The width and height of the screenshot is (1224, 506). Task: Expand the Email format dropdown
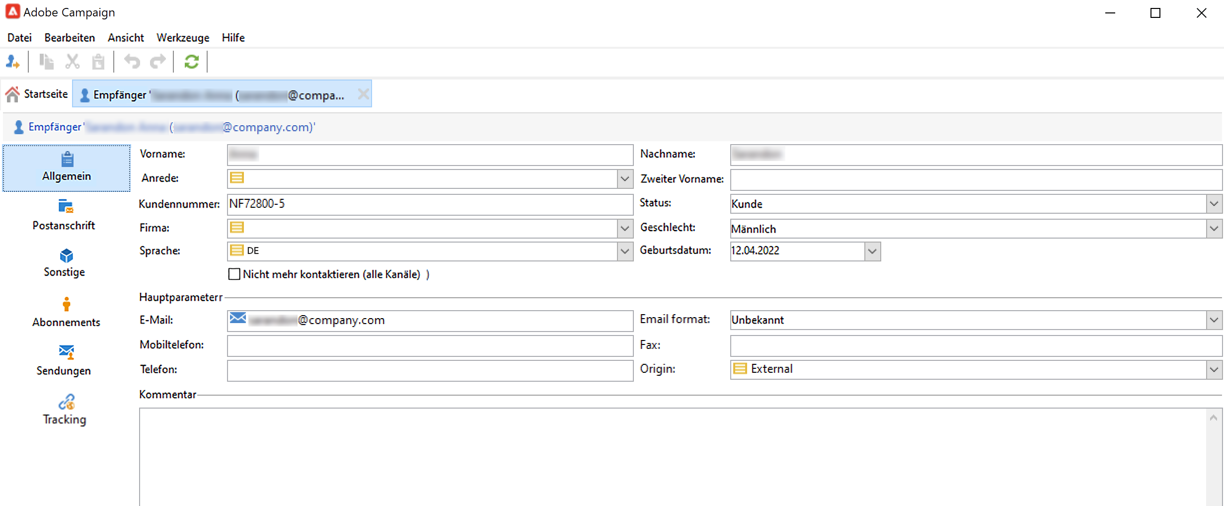click(x=1214, y=320)
